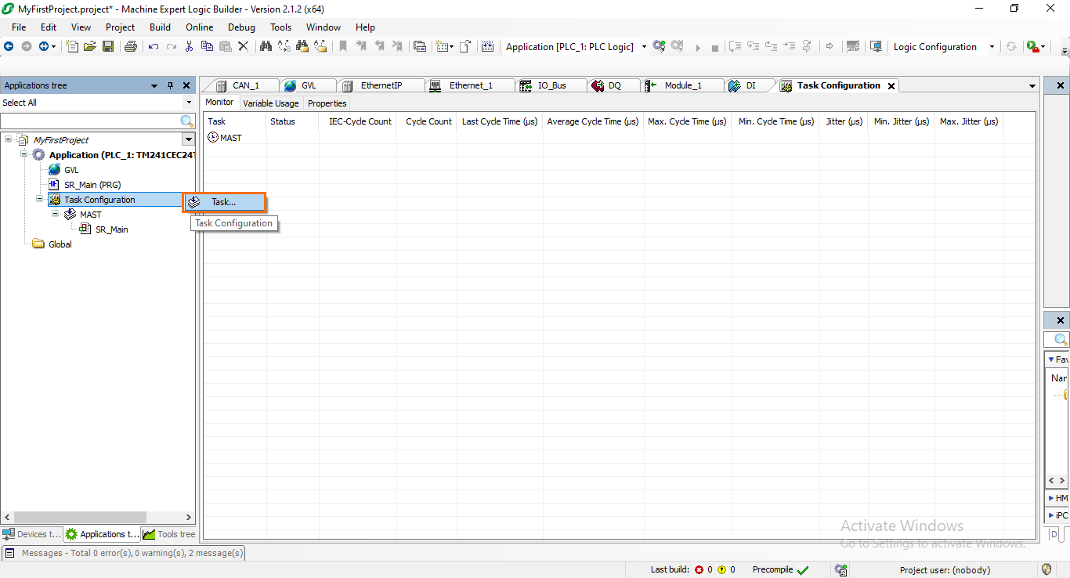1070x578 pixels.
Task: Open the Application PLC Logic dropdown
Action: click(x=644, y=47)
